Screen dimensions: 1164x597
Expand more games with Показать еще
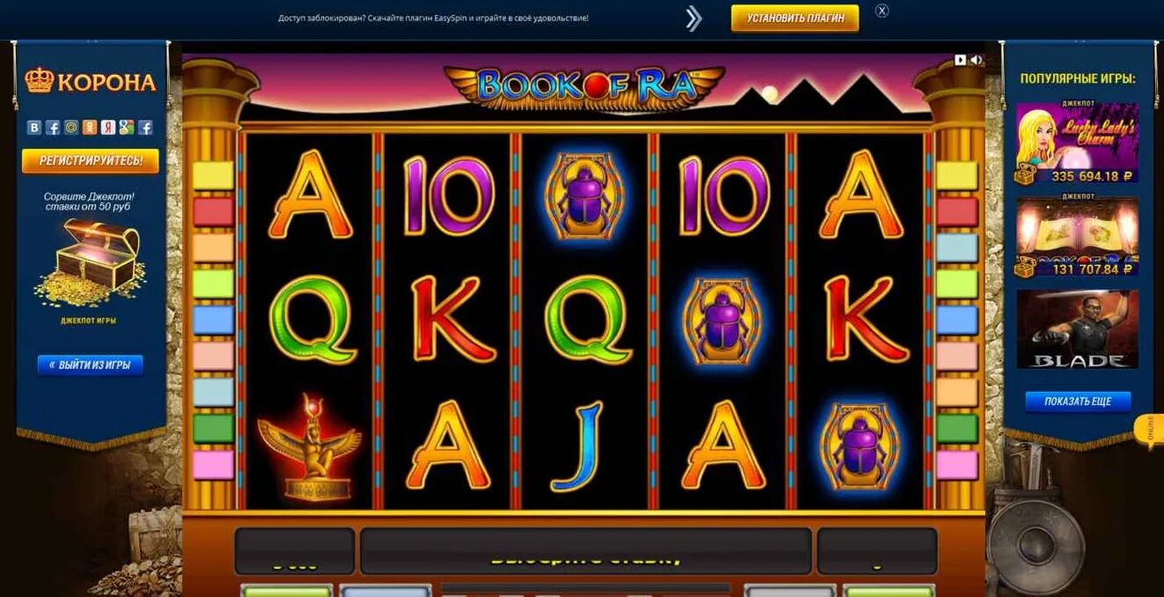1078,402
